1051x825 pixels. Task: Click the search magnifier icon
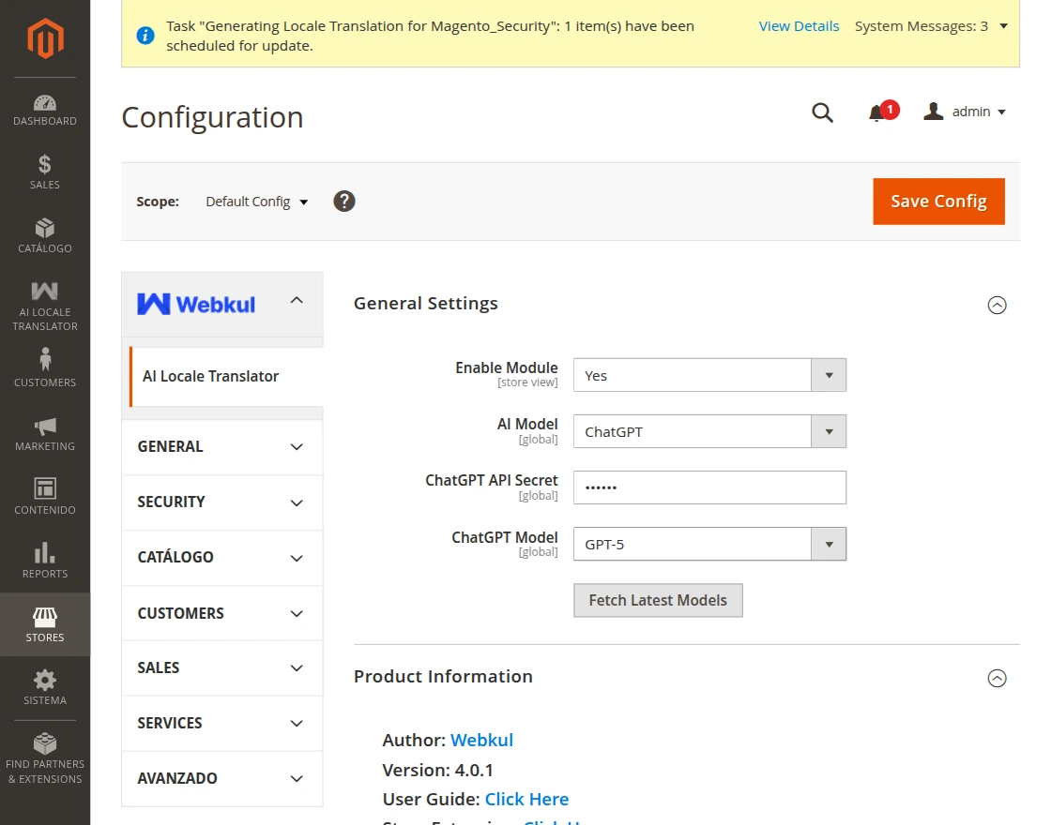822,112
